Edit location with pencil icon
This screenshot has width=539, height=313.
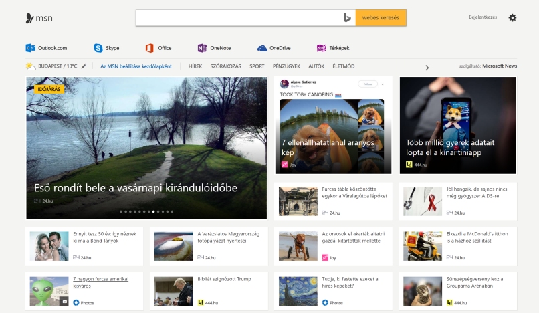click(x=84, y=66)
